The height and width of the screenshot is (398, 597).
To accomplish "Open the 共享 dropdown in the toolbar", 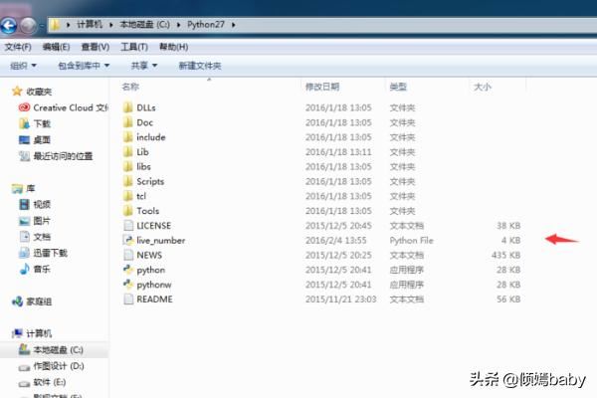I will coord(144,66).
